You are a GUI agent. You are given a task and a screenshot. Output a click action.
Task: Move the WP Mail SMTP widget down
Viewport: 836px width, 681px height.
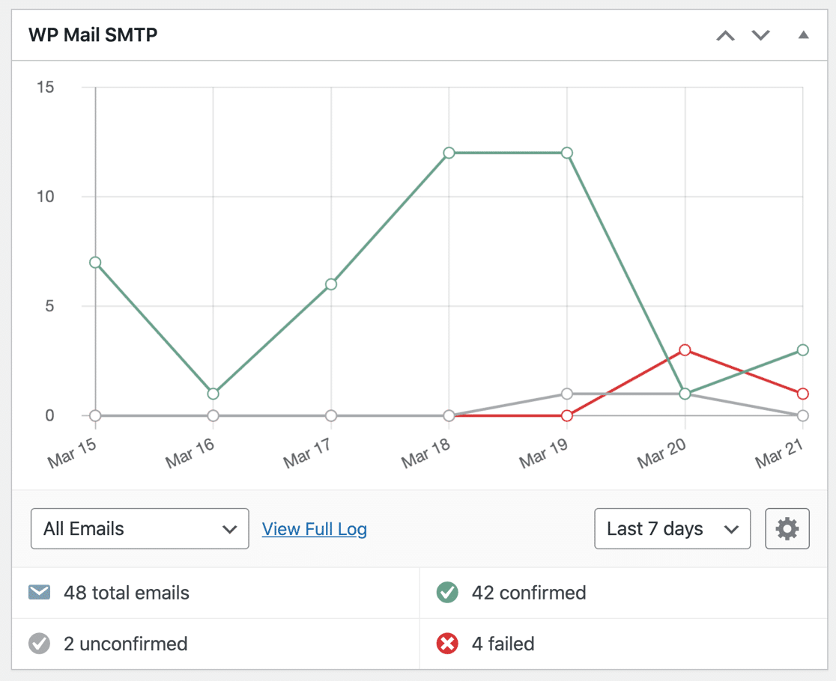click(x=761, y=35)
